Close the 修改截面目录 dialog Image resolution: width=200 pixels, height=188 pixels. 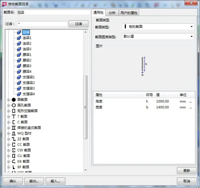[x=191, y=3]
